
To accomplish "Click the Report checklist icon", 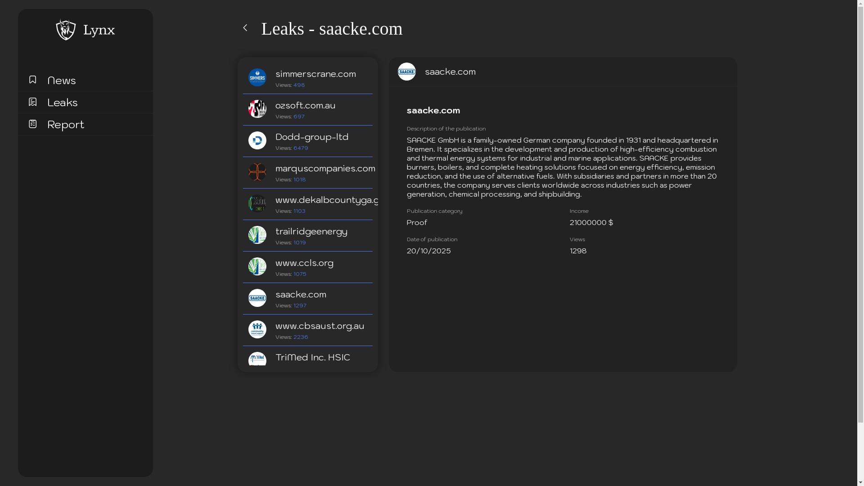I will click(32, 124).
